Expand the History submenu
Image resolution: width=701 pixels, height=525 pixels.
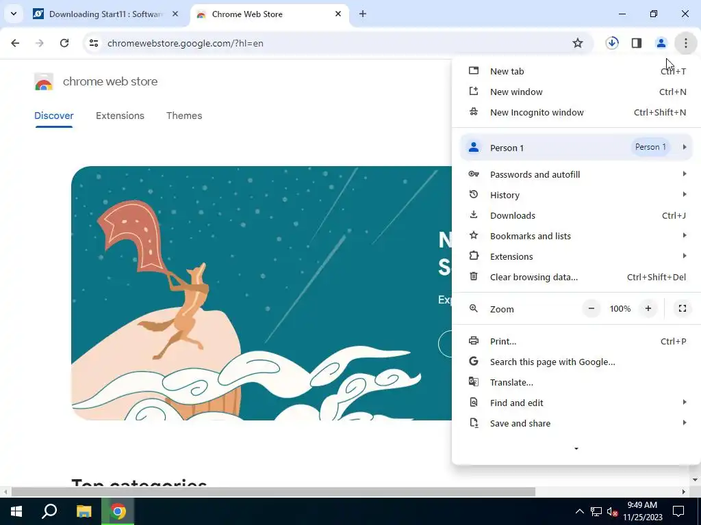(x=576, y=195)
